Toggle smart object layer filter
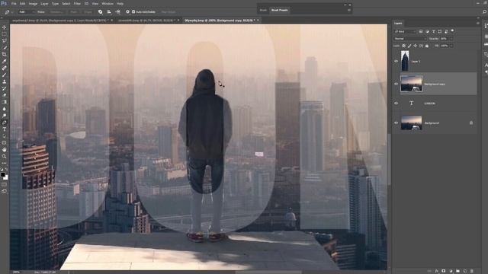This screenshot has width=488, height=274. [x=446, y=31]
